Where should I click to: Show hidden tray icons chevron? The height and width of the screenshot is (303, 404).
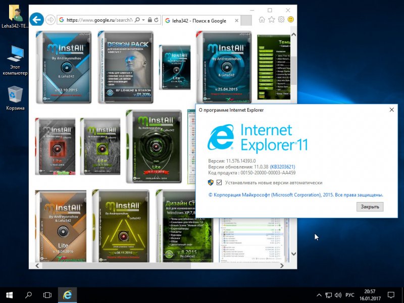pyautogui.click(x=319, y=295)
